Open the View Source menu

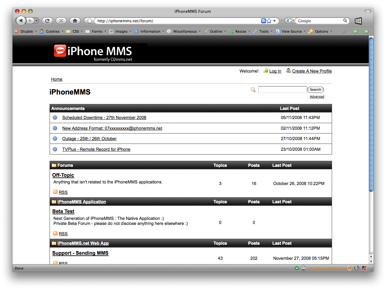tap(291, 31)
